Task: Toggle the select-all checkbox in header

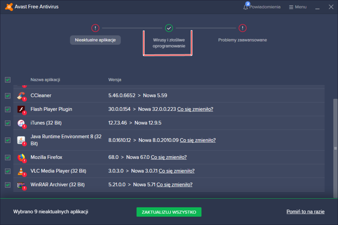Action: 8,80
